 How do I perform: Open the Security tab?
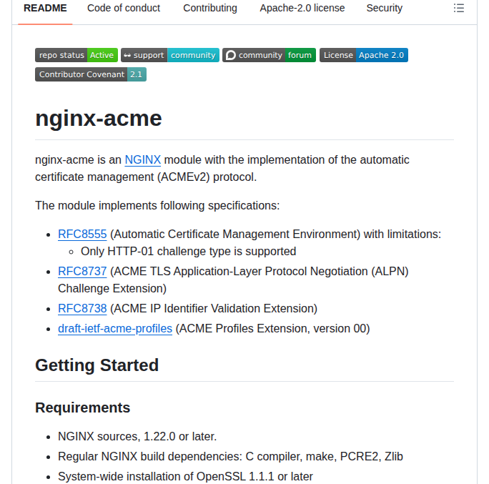pyautogui.click(x=384, y=8)
